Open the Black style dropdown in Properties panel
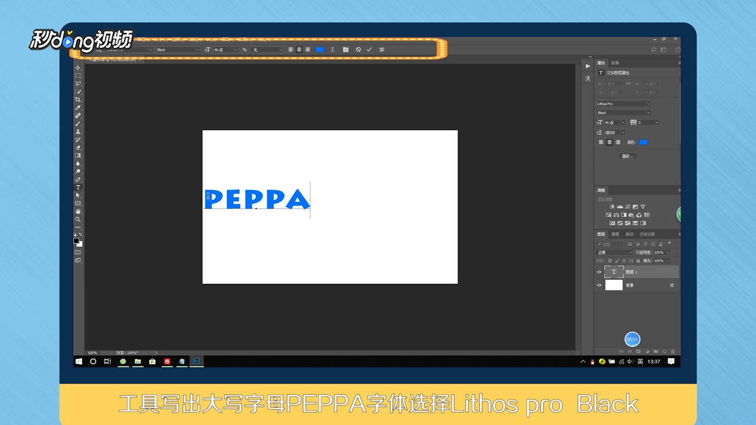Image resolution: width=756 pixels, height=425 pixels. click(x=648, y=113)
